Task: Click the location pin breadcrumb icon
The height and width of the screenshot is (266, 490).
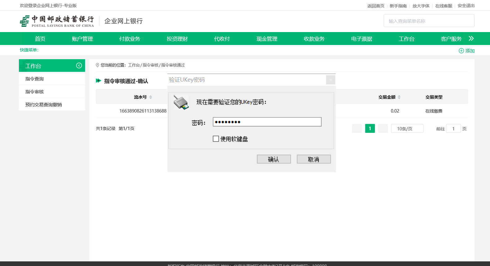Action: 97,65
